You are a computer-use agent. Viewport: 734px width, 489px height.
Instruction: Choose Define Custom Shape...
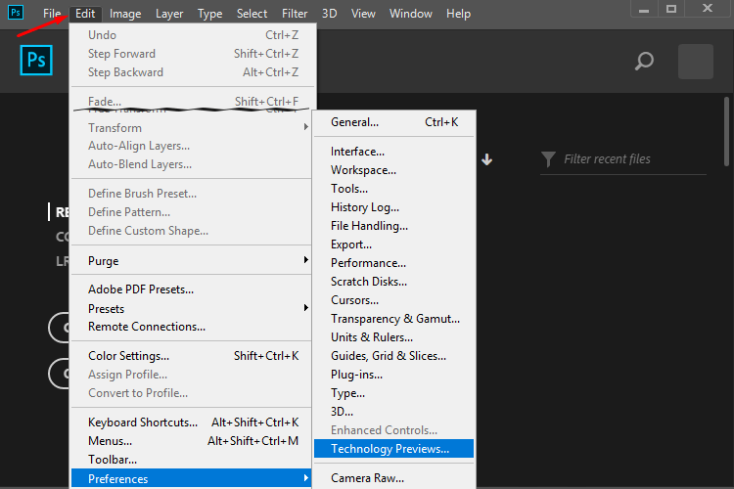pyautogui.click(x=191, y=231)
